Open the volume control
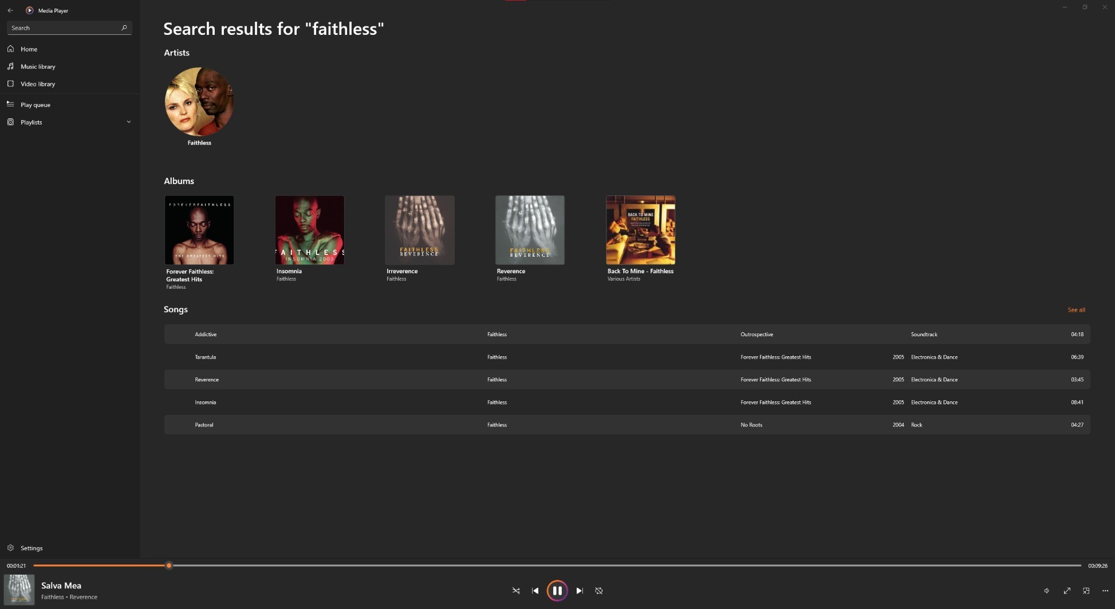Image resolution: width=1115 pixels, height=609 pixels. 1046,591
